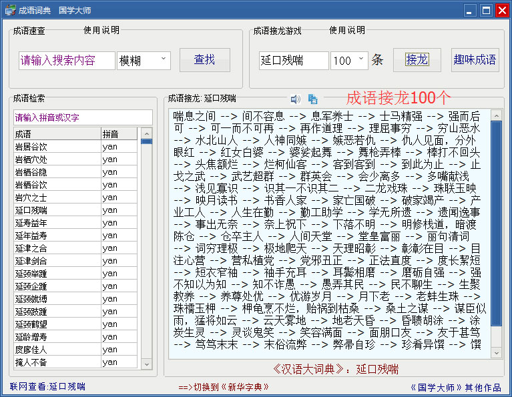Visit 《国学大师》其他作品 link
The width and height of the screenshot is (512, 397).
[x=455, y=387]
